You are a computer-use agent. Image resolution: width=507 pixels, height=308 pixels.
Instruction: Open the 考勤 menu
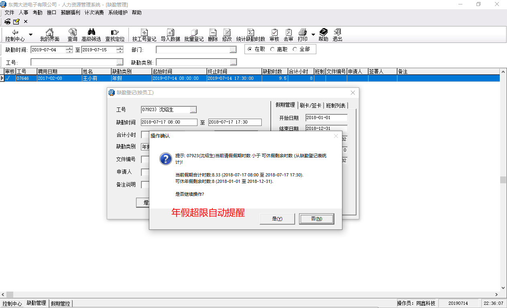point(37,12)
